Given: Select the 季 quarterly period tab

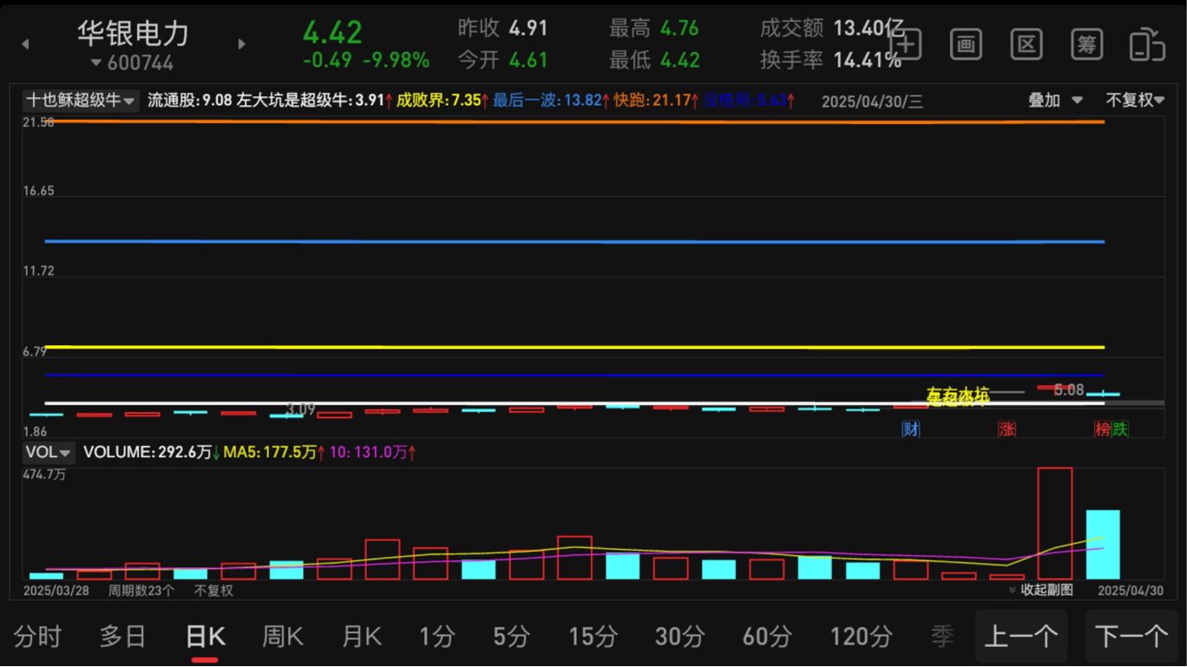Looking at the screenshot, I should [942, 637].
